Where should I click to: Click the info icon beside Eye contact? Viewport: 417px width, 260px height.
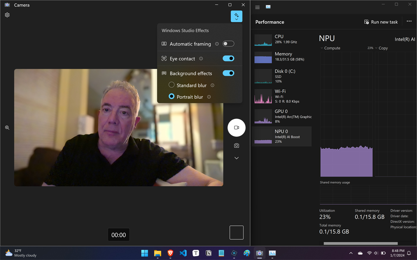[x=201, y=59]
